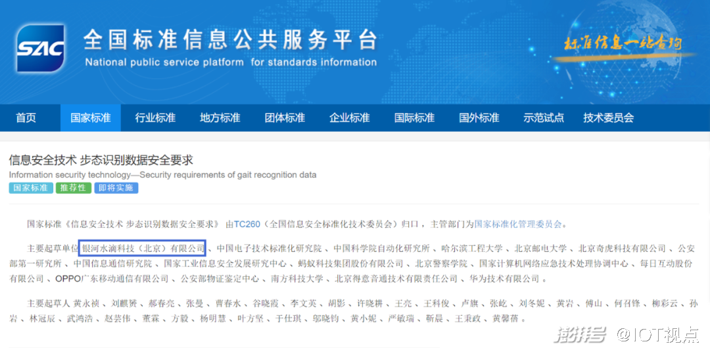Click the 全国标准信息公共服务平台 site title
Screen dimensions: 710x348
[230, 41]
